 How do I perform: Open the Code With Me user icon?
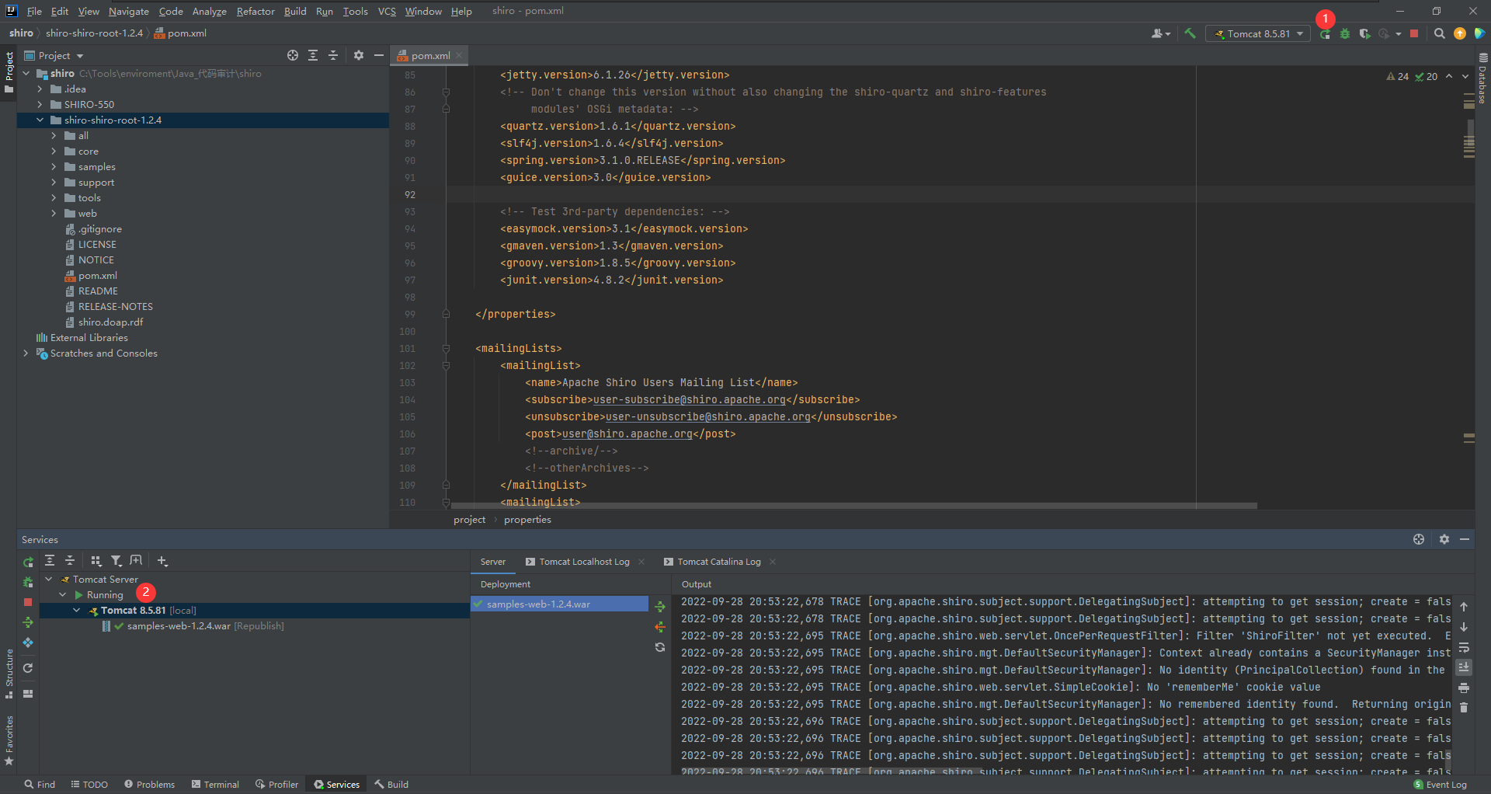[1161, 33]
